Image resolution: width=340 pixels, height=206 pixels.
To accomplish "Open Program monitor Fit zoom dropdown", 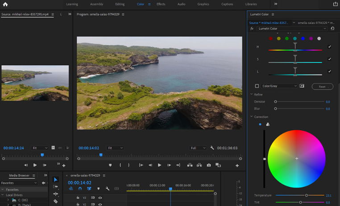I will click(115, 148).
